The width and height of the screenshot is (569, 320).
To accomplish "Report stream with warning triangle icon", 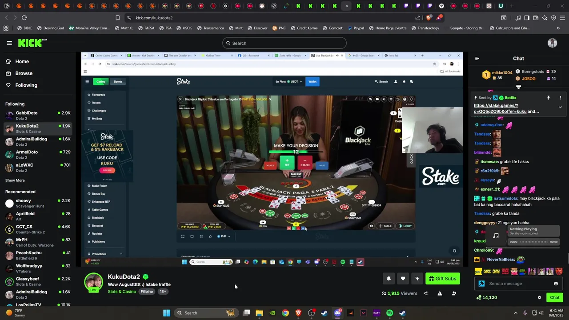I will click(440, 293).
